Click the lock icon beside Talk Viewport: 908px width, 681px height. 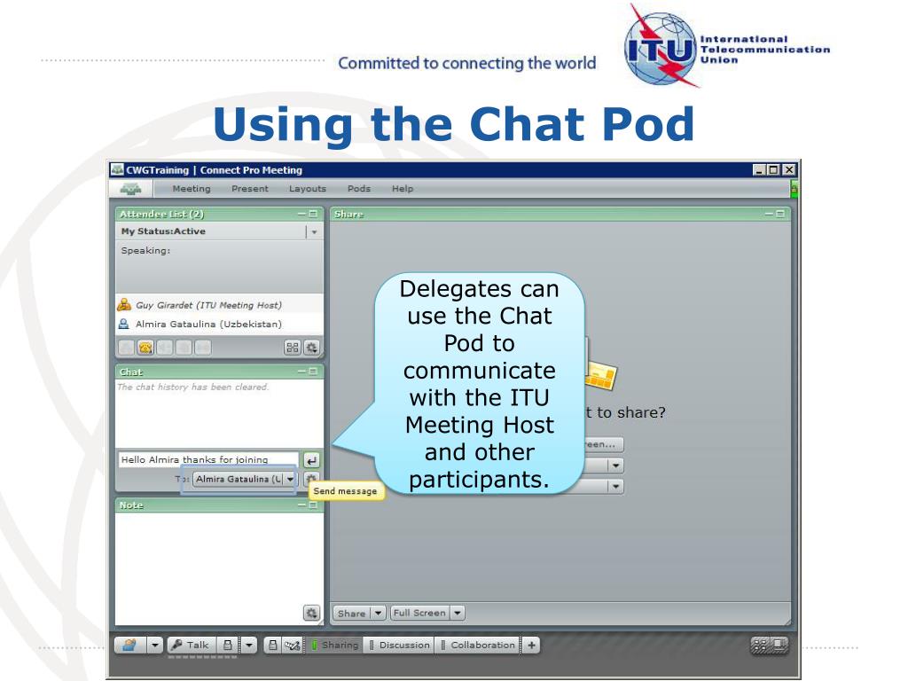point(228,645)
